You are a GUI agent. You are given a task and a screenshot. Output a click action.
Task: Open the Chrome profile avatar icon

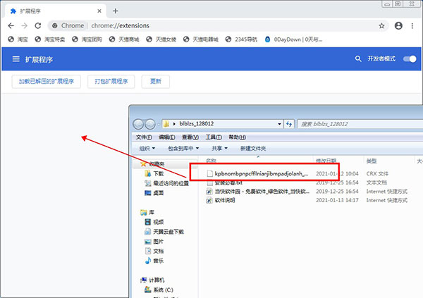pyautogui.click(x=398, y=25)
